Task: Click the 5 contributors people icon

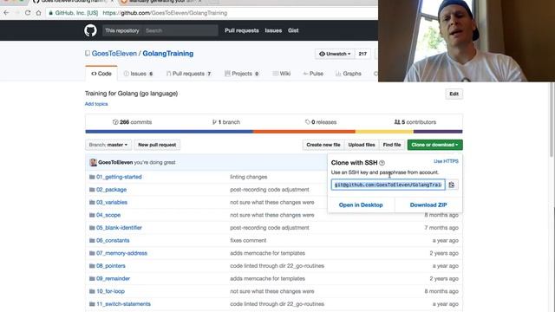Action: click(397, 122)
